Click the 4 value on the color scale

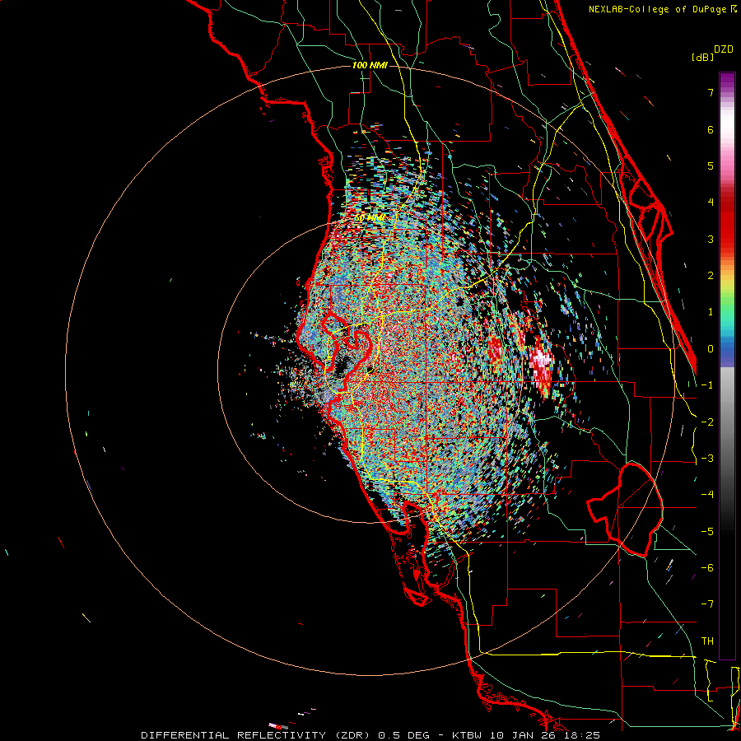tap(711, 203)
